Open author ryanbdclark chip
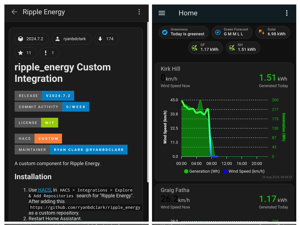Viewport: 300px width, 225px height. point(71,39)
